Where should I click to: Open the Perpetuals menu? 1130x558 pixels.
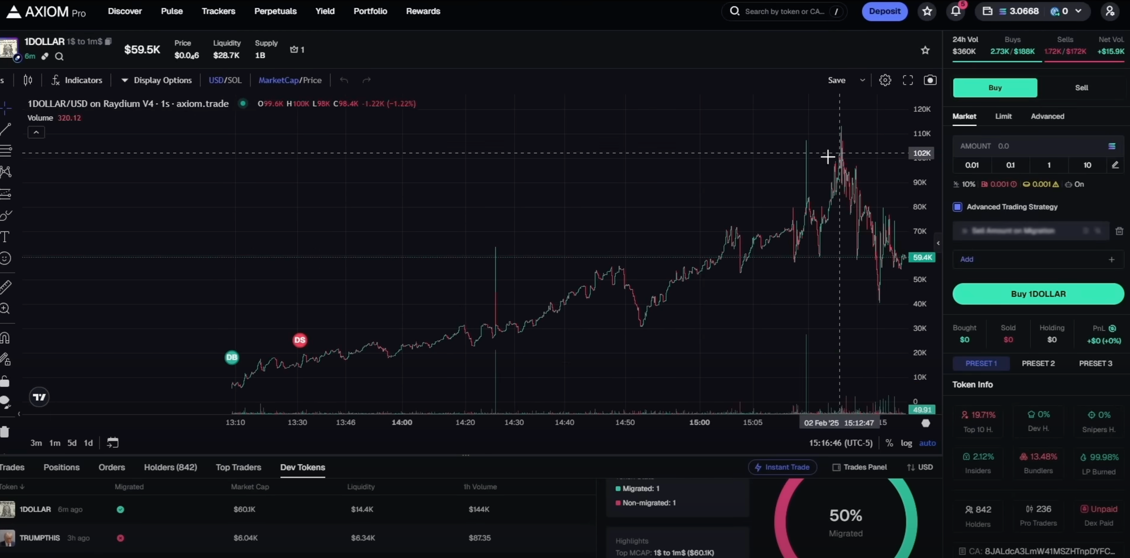click(x=275, y=11)
